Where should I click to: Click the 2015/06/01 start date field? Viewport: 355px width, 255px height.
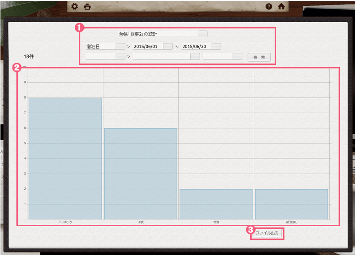147,46
